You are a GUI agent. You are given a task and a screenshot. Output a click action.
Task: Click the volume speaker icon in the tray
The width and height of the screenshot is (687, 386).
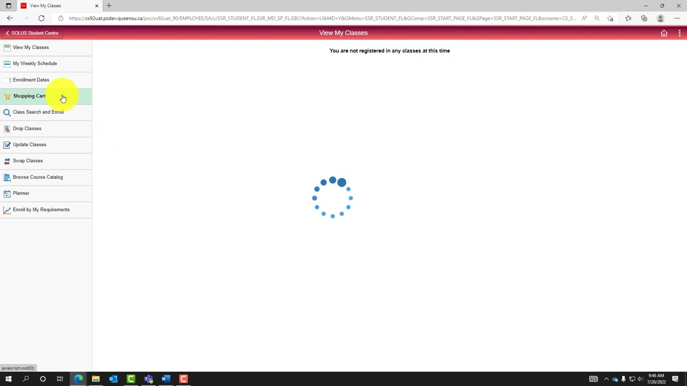click(640, 379)
